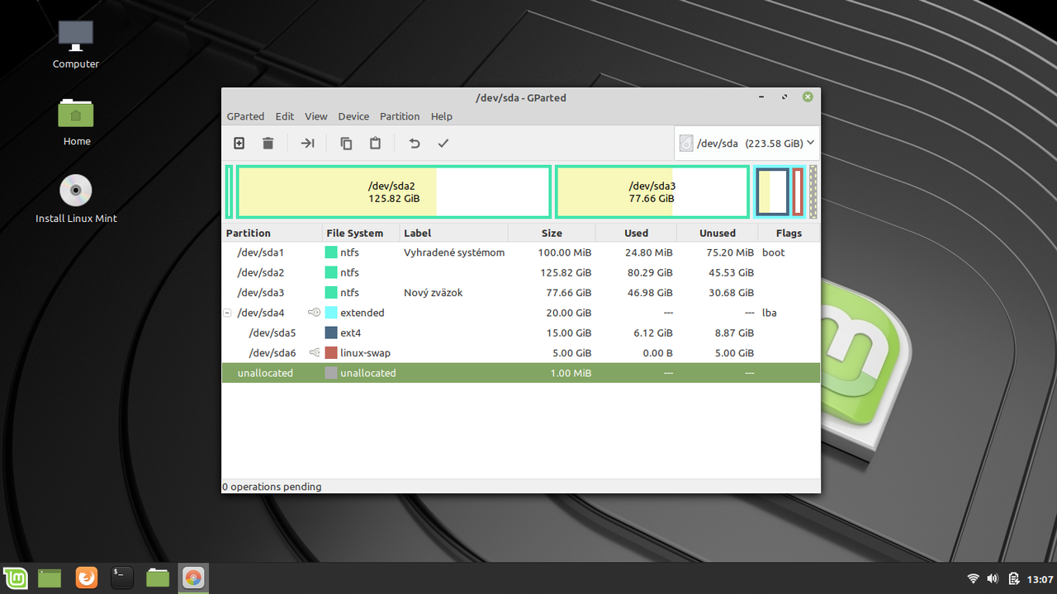Select the linux-swap red block in disk map
Screen dimensions: 1057x594
pyautogui.click(x=798, y=192)
